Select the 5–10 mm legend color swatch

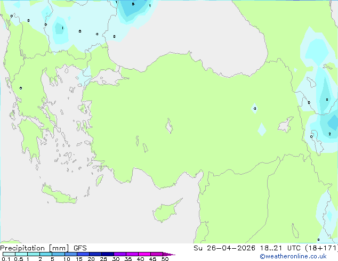(58, 254)
